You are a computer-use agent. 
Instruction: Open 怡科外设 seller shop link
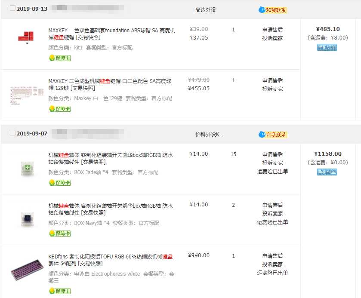(x=209, y=134)
